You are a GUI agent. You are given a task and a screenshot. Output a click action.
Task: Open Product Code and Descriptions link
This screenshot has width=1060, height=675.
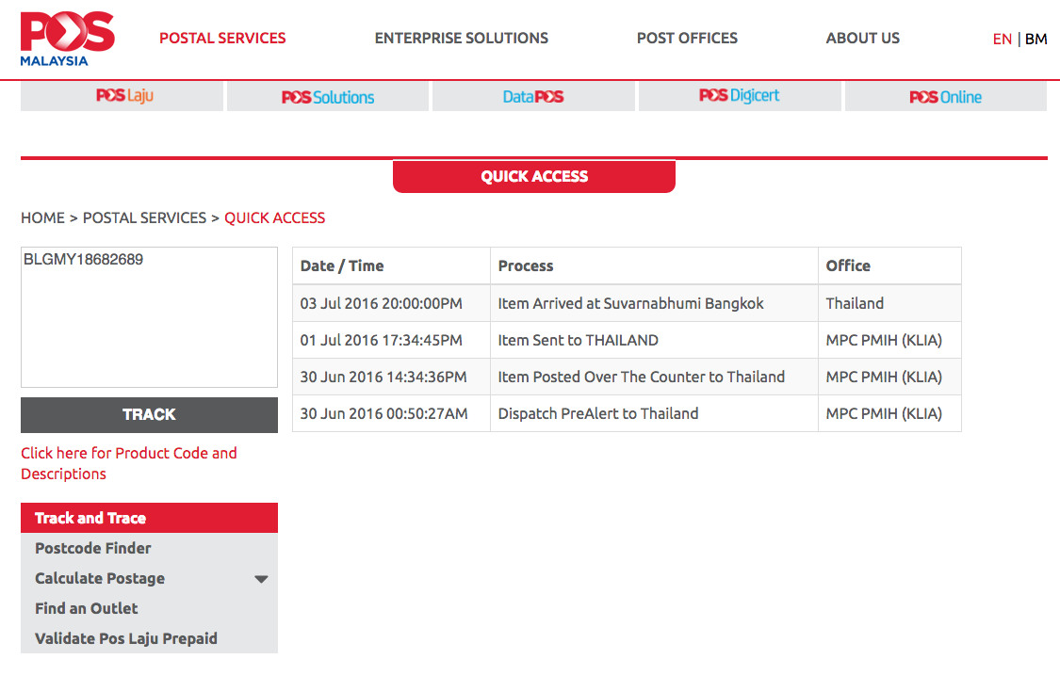pyautogui.click(x=129, y=463)
